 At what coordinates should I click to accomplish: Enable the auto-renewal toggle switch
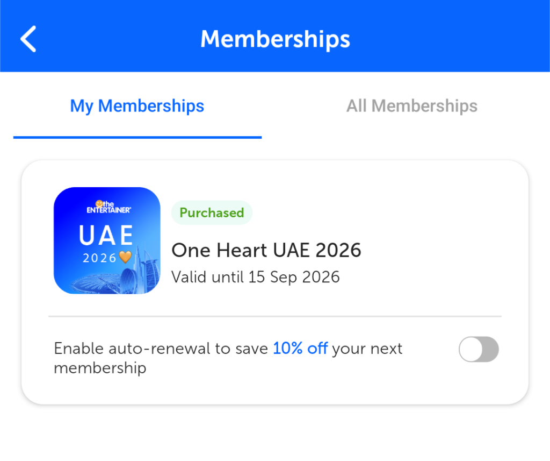click(x=478, y=350)
